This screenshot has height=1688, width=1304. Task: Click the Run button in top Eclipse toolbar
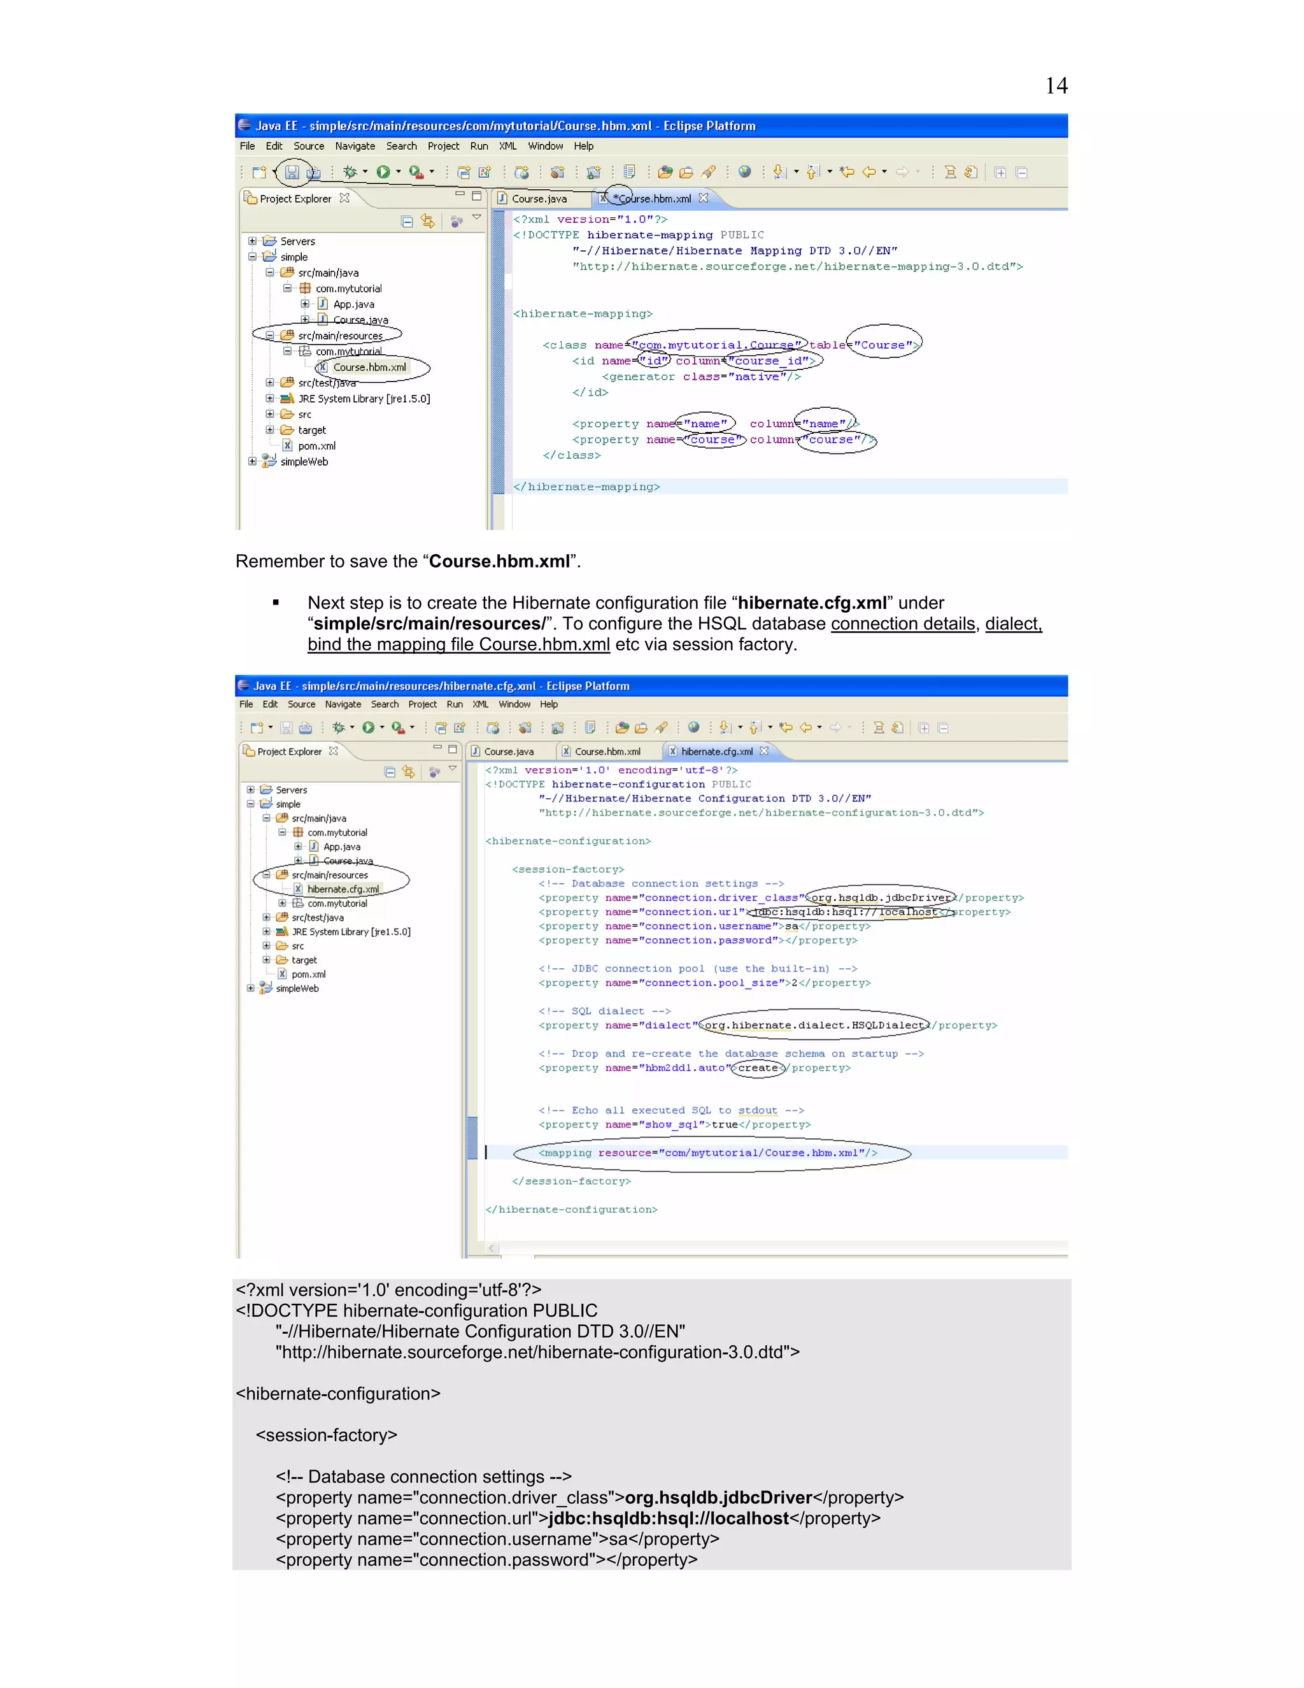click(x=383, y=173)
